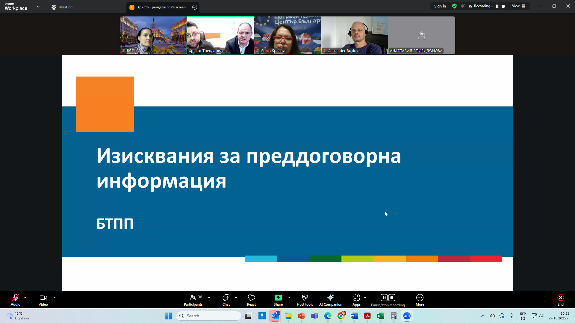Expand video options arrow next to Video
This screenshot has width=575, height=323.
point(55,298)
